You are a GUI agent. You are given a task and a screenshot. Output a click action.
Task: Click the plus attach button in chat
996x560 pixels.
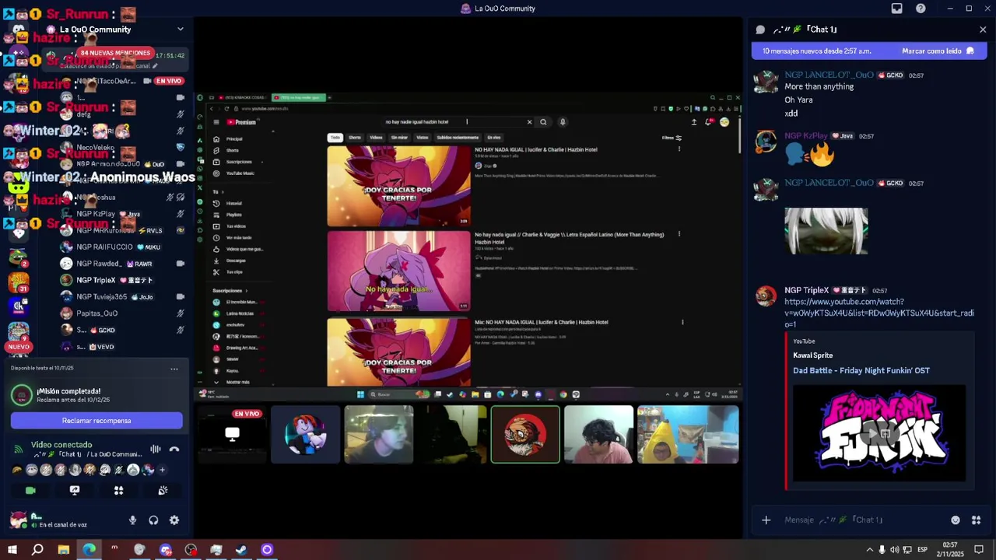click(766, 520)
